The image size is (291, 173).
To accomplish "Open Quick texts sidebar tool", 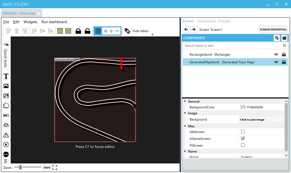I will click(x=6, y=55).
